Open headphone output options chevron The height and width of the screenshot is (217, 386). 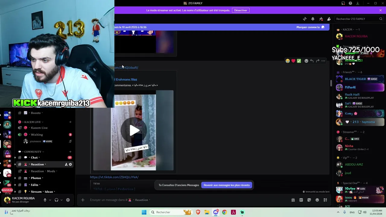coord(62,200)
